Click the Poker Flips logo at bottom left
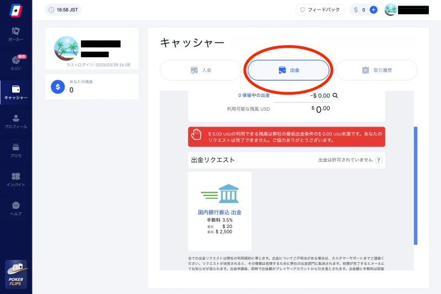This screenshot has height=294, width=441. tap(15, 274)
